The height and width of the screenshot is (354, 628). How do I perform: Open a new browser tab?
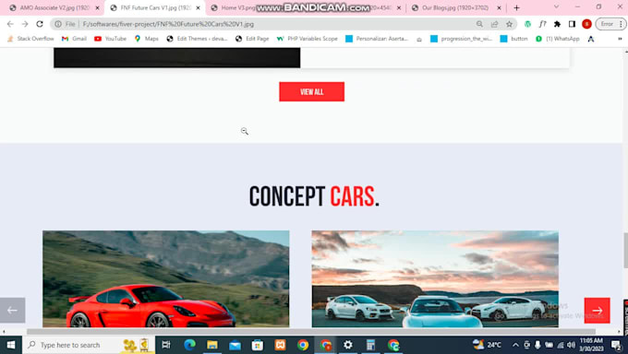pos(516,7)
